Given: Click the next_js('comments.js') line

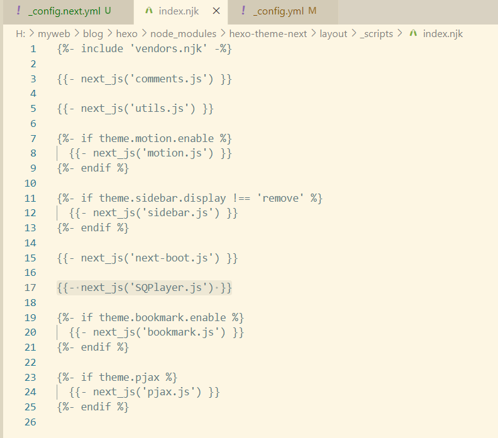Looking at the screenshot, I should pos(144,79).
